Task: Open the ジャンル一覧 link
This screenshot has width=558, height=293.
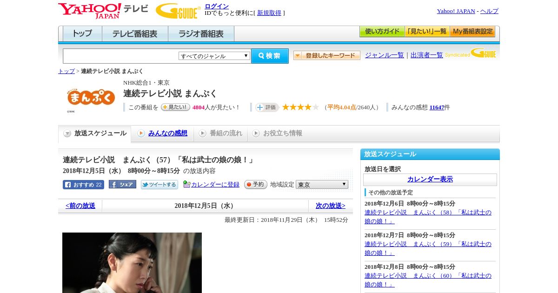Action: (385, 55)
